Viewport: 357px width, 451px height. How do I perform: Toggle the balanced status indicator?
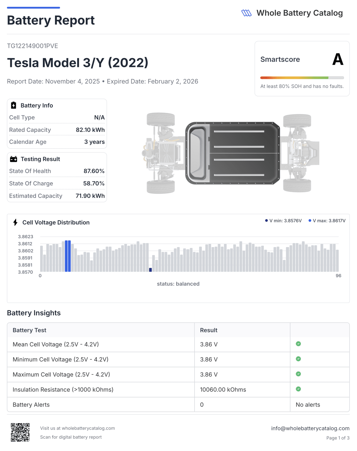point(178,284)
